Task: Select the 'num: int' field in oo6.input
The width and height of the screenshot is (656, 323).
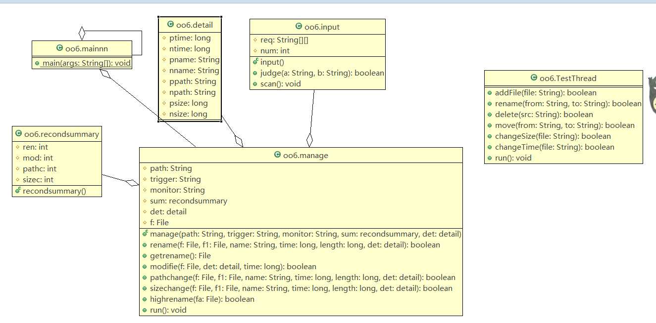Action: [x=275, y=51]
